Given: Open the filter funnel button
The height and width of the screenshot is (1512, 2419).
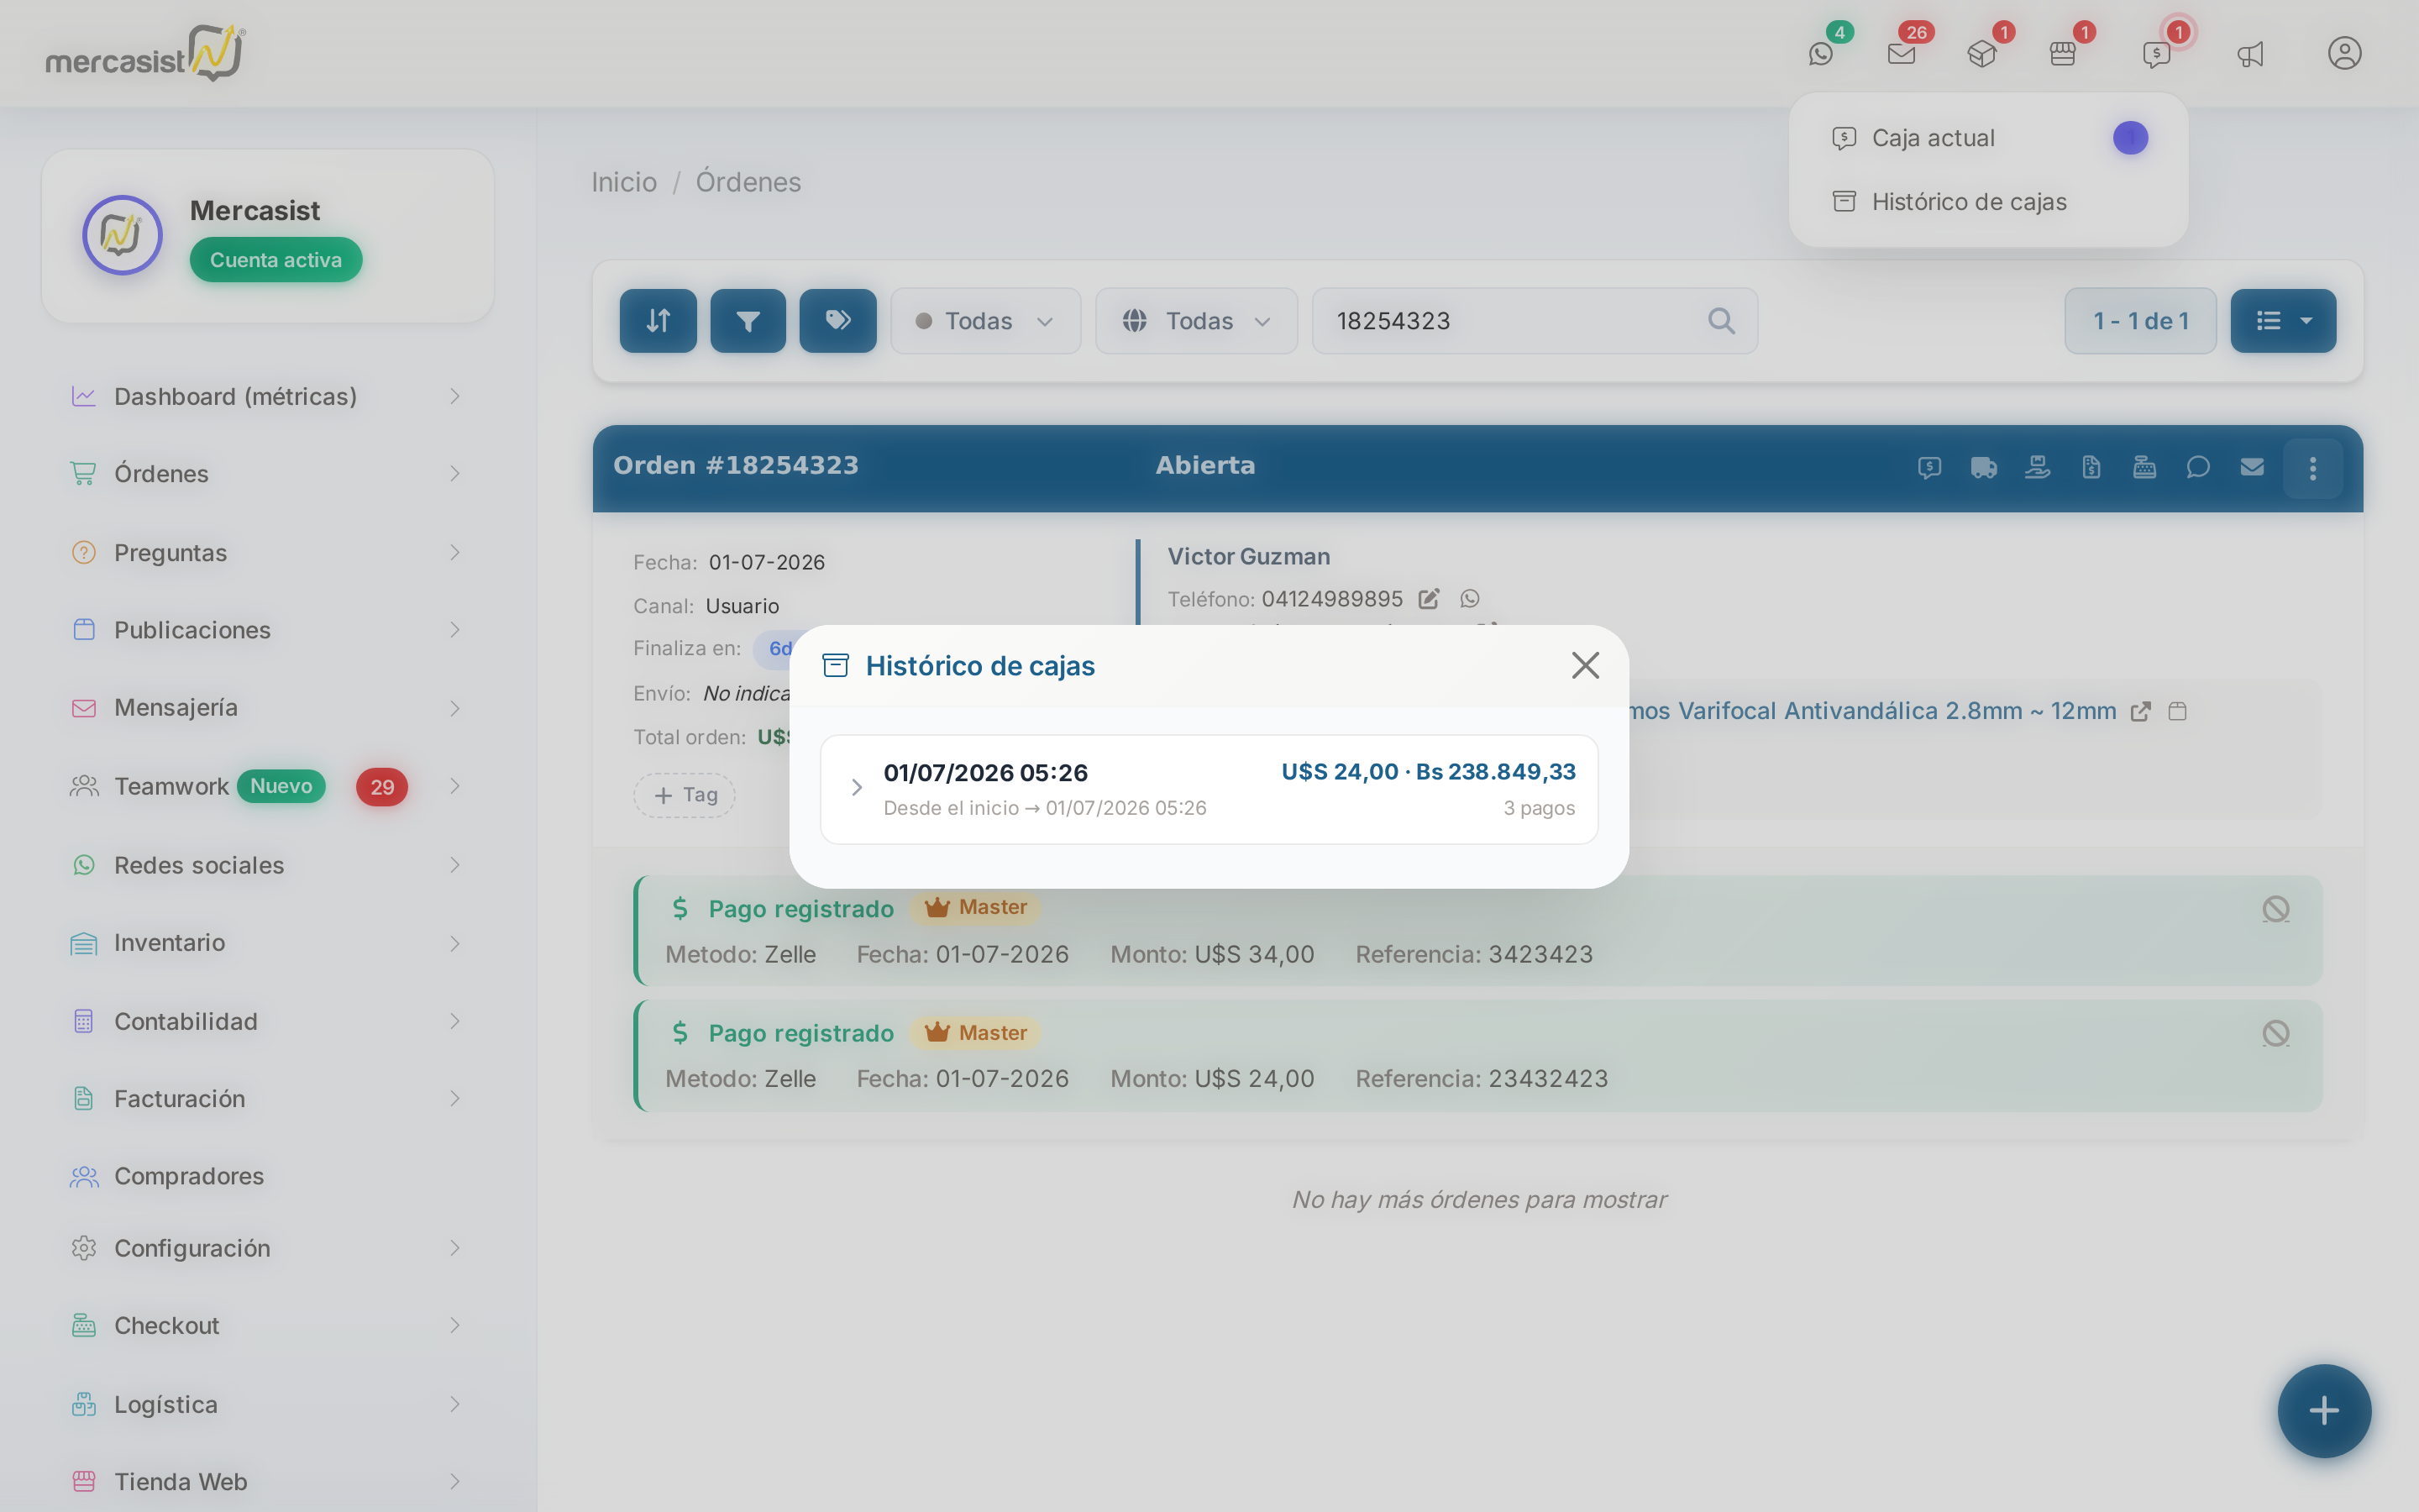Looking at the screenshot, I should point(748,321).
